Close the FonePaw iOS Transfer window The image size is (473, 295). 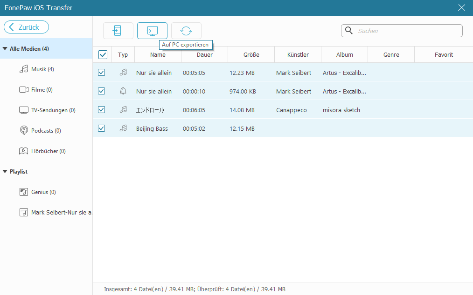point(461,7)
